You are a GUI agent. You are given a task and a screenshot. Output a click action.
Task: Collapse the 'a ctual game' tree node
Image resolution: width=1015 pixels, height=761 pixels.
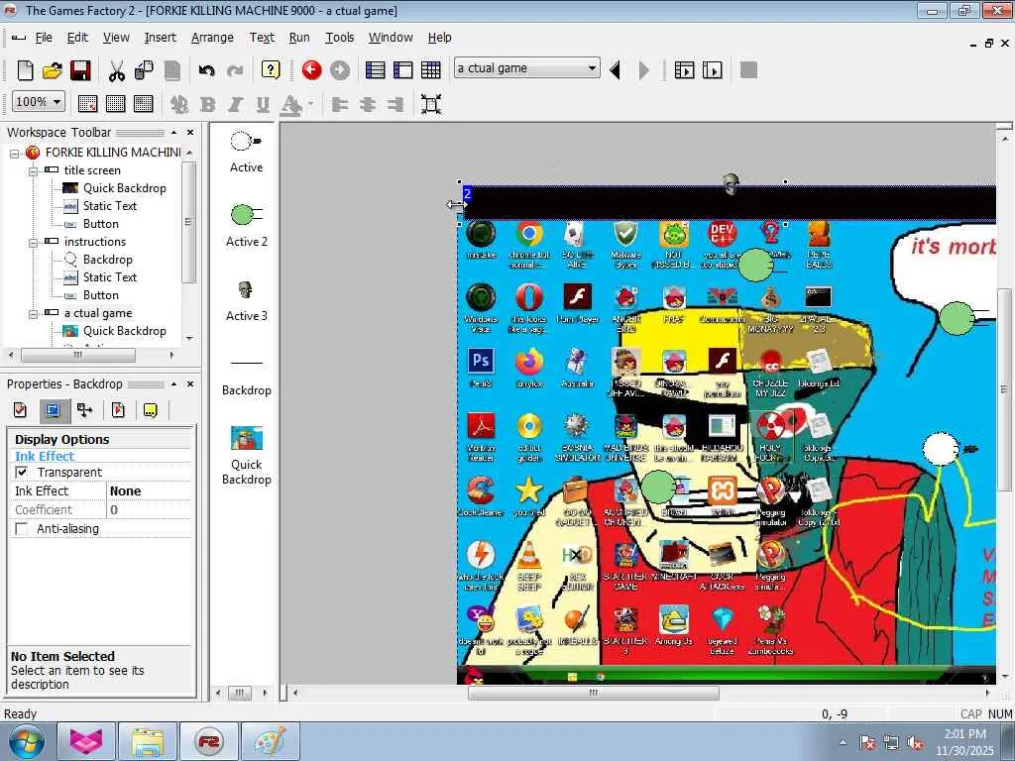click(x=33, y=314)
